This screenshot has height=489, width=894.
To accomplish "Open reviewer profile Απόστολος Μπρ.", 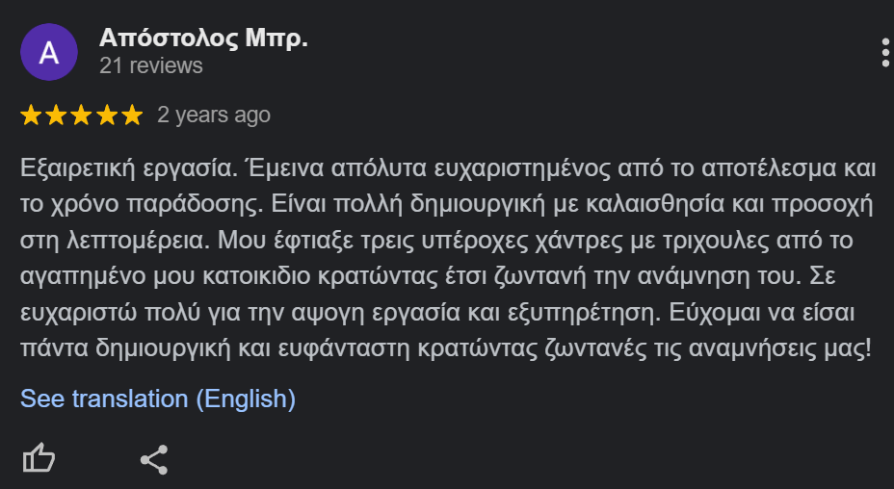I will 203,39.
